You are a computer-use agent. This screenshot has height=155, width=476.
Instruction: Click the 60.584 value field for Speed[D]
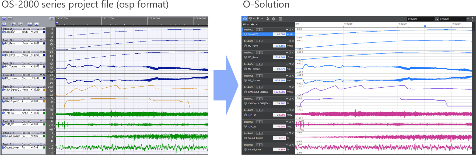click(x=279, y=34)
